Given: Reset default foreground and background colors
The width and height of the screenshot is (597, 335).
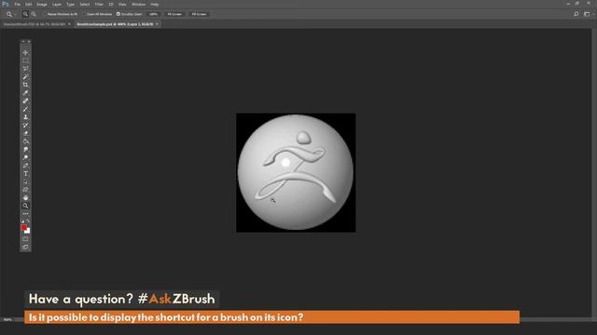Looking at the screenshot, I should 22,221.
